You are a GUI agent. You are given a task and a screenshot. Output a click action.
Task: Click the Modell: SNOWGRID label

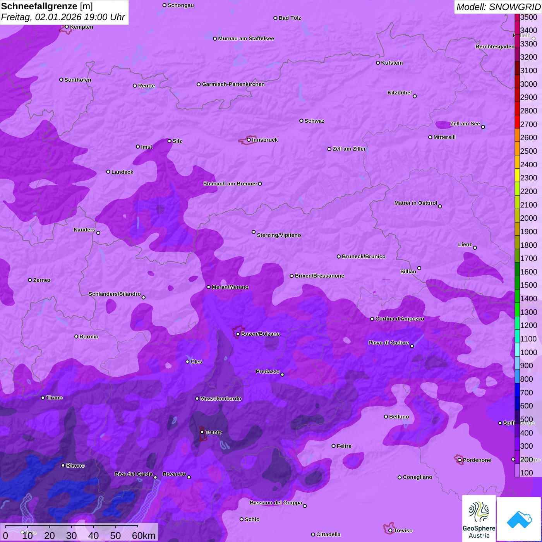[498, 7]
